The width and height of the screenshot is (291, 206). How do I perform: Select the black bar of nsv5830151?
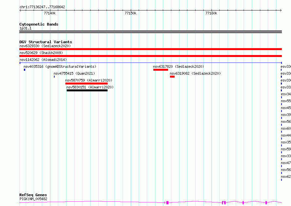(x=87, y=90)
